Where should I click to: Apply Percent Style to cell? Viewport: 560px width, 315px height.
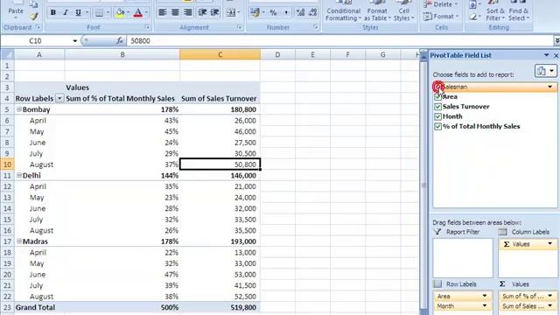coord(273,12)
